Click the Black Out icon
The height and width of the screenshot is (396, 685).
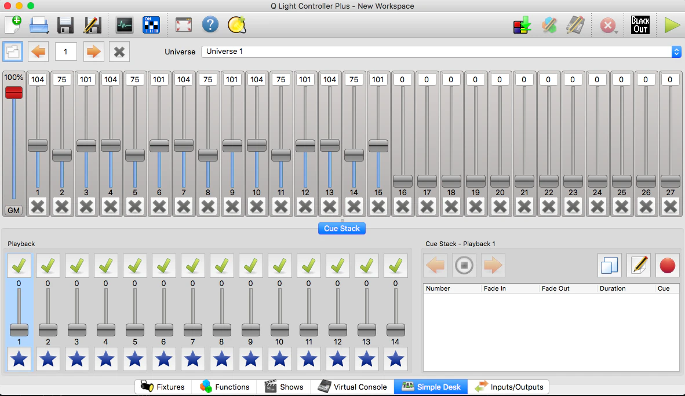click(x=640, y=25)
